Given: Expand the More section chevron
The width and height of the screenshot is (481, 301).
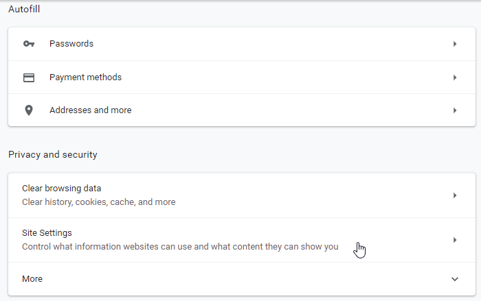Looking at the screenshot, I should tap(455, 279).
